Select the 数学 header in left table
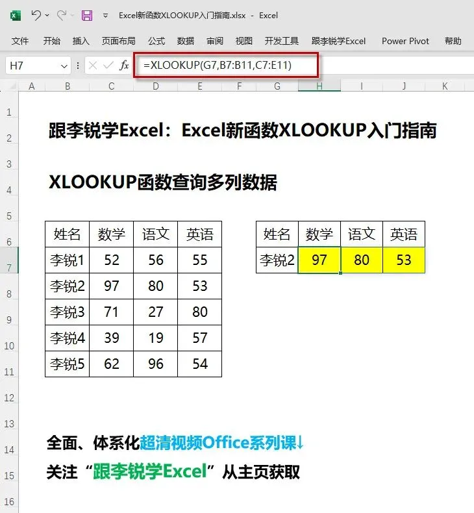The image size is (474, 513). tap(111, 234)
